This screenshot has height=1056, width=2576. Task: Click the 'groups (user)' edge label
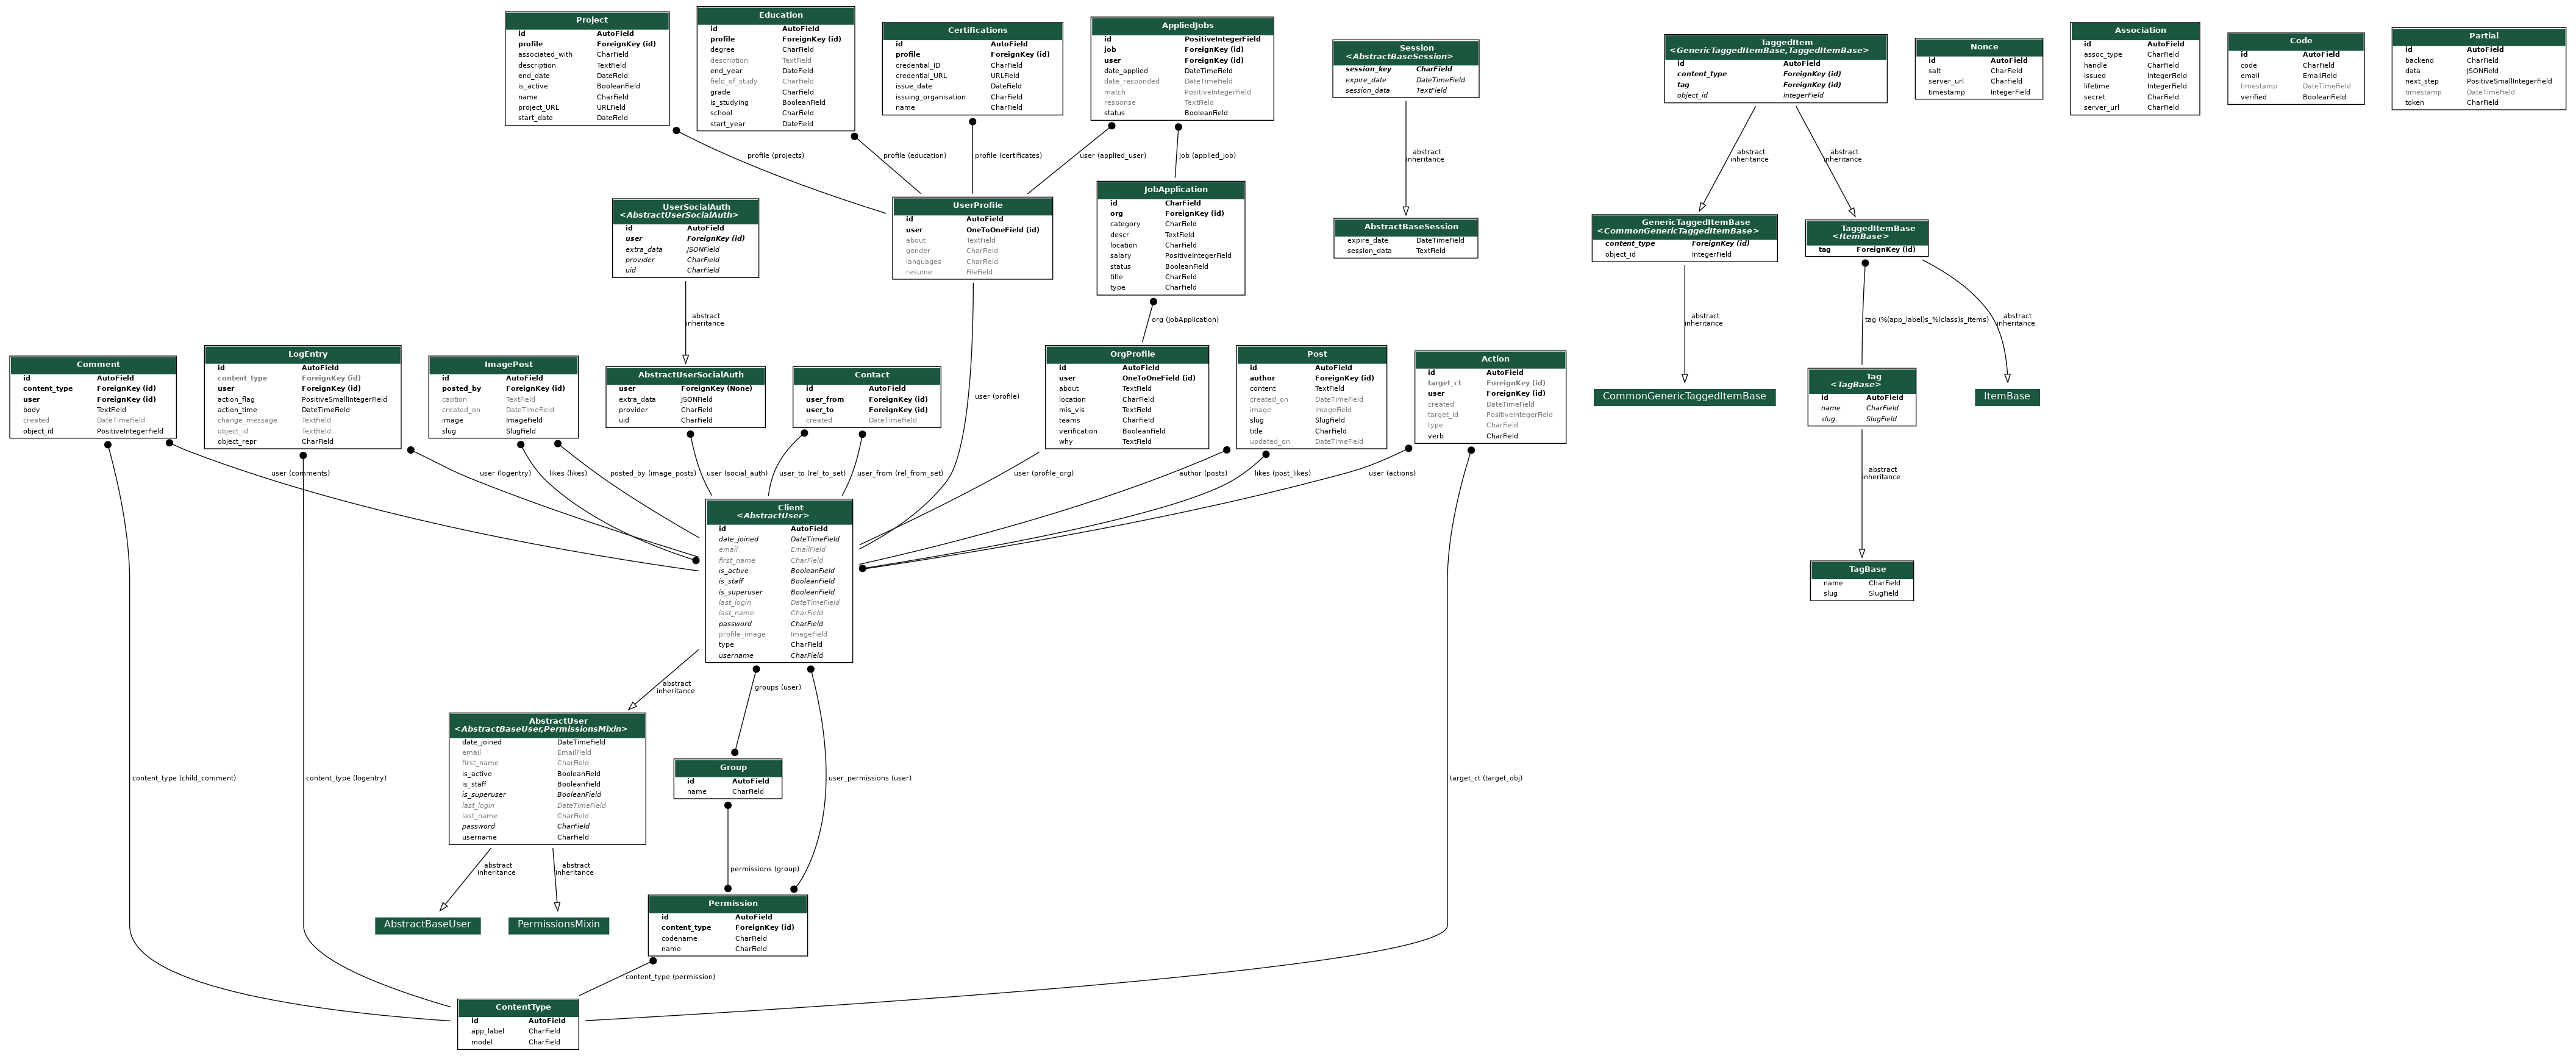[x=777, y=688]
